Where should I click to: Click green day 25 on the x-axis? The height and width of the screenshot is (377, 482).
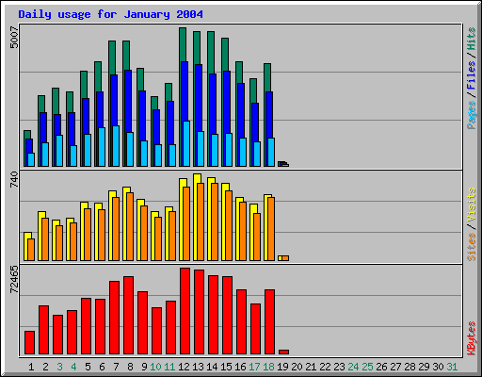click(x=367, y=367)
